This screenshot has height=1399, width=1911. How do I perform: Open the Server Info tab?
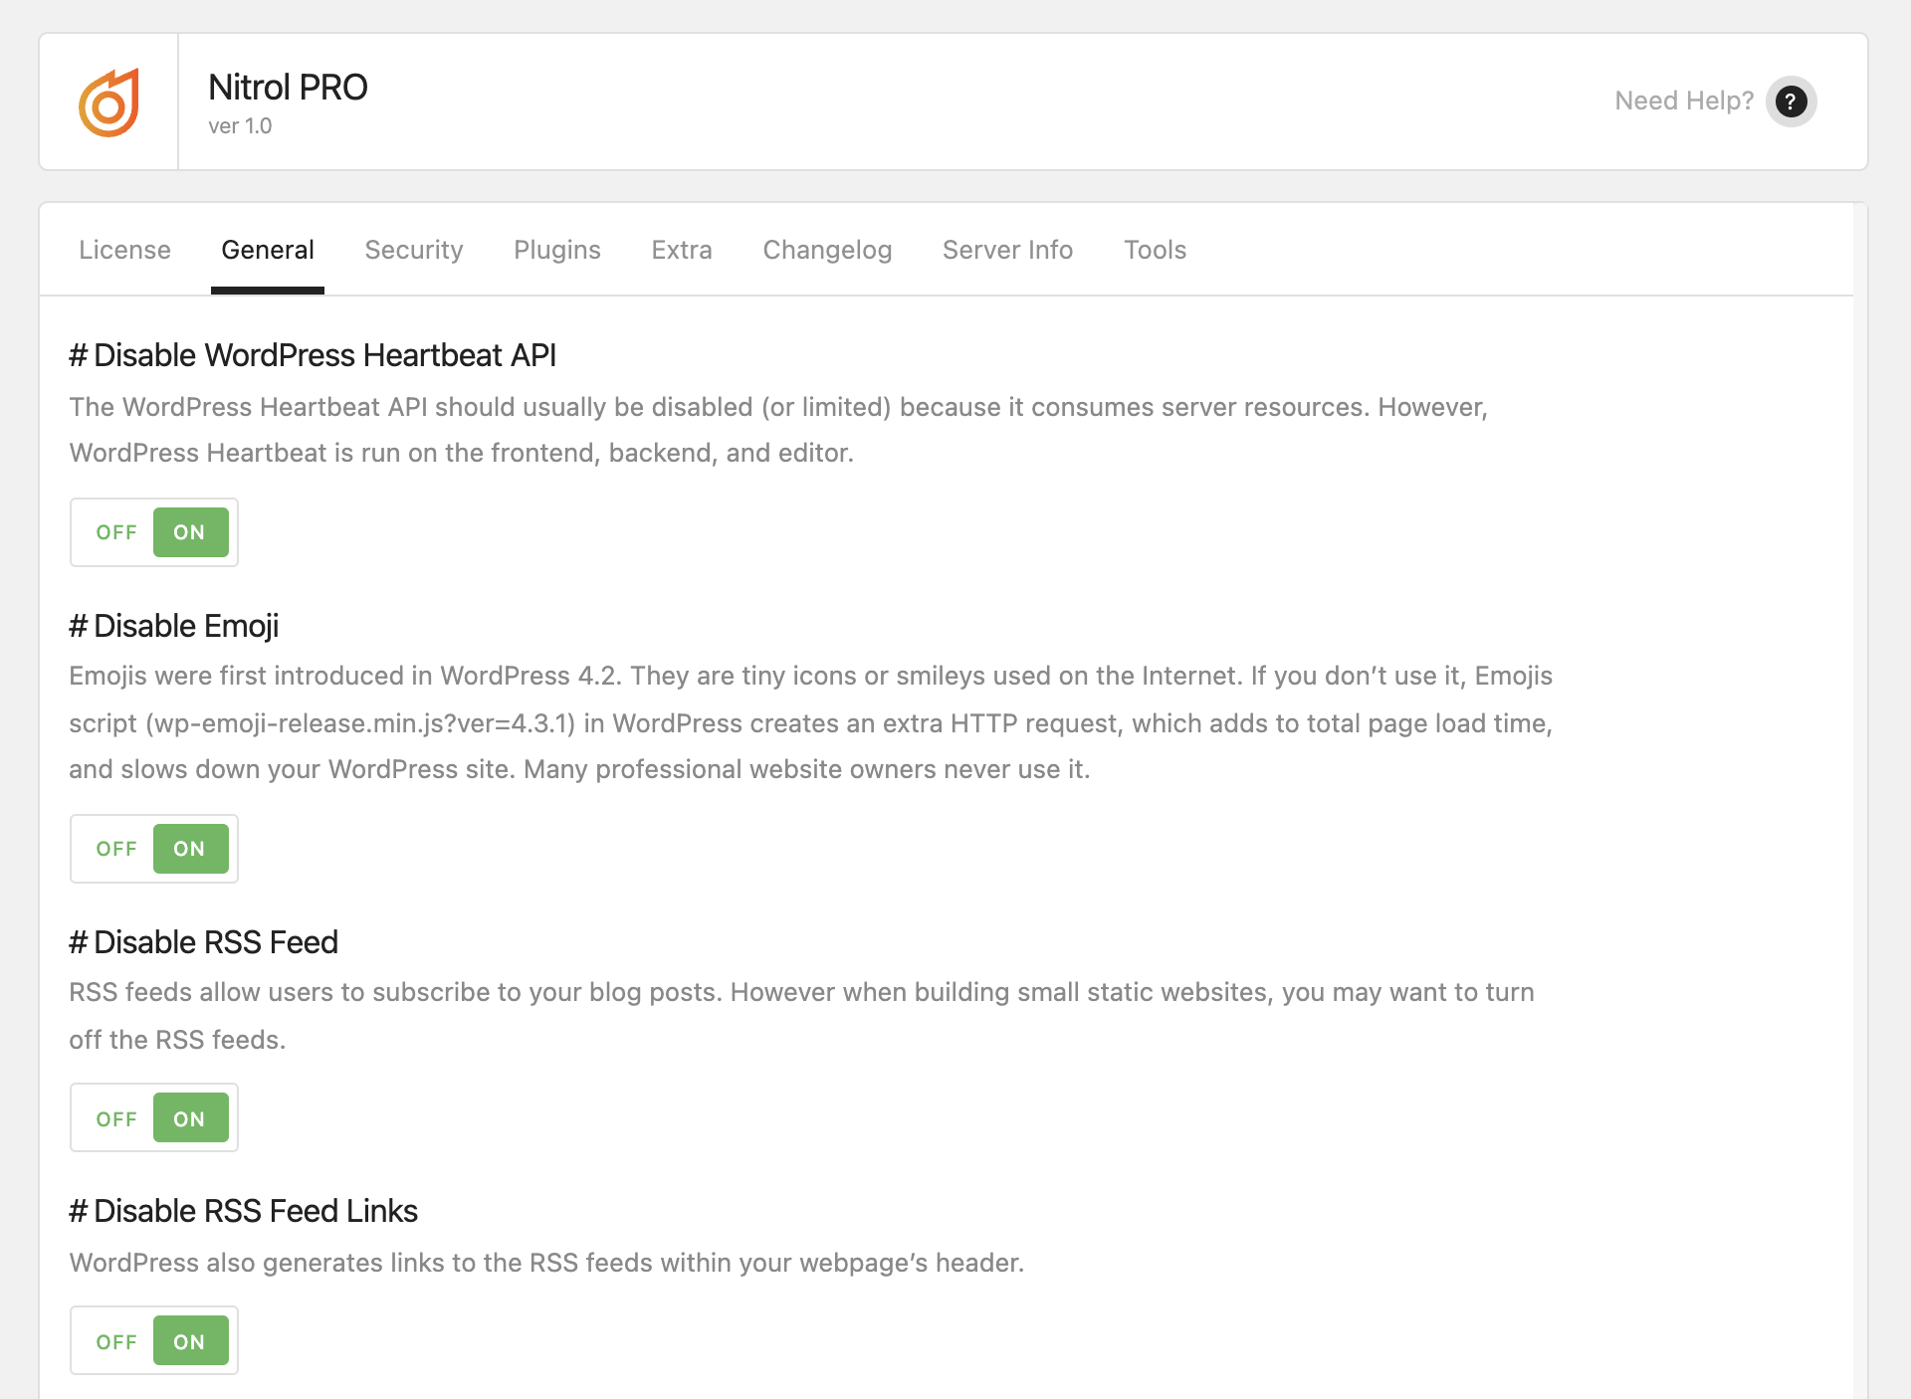(x=1007, y=250)
